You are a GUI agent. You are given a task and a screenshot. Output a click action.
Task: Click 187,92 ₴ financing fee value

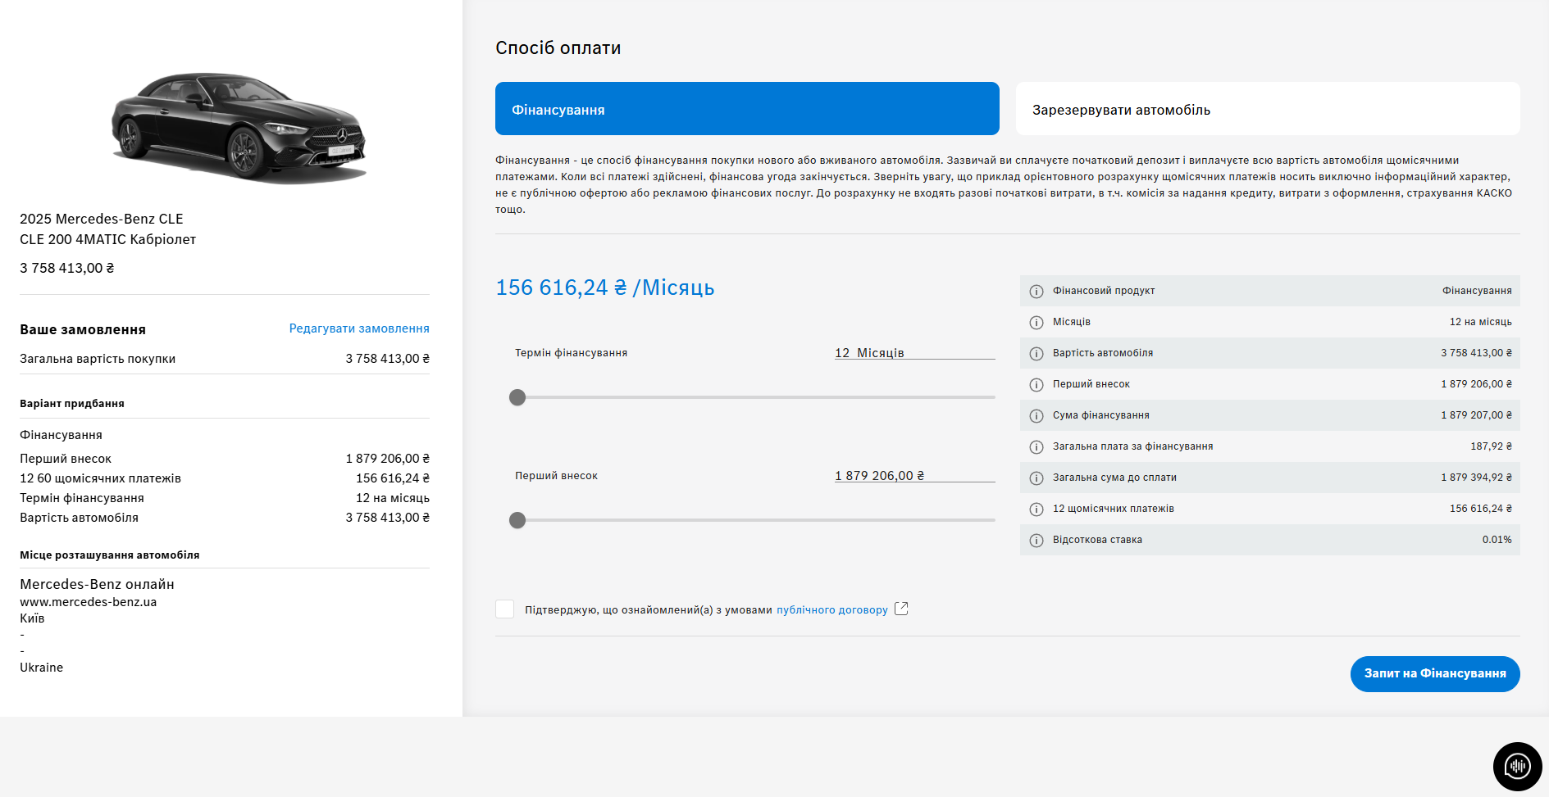(1491, 446)
